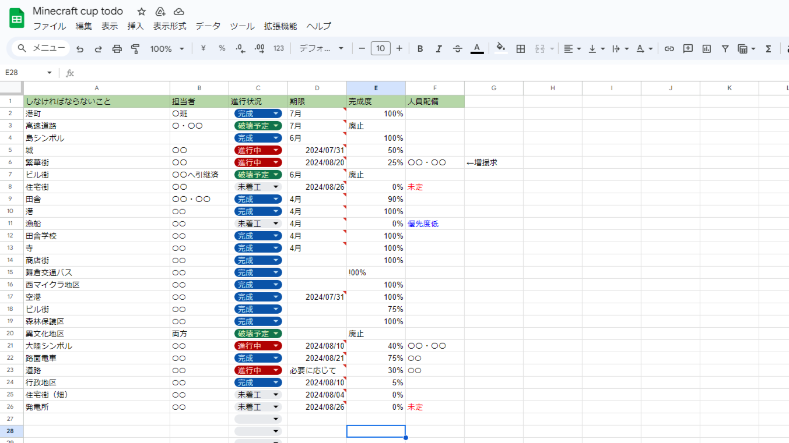Image resolution: width=789 pixels, height=443 pixels.
Task: Open the zoom 100% dropdown
Action: 167,49
